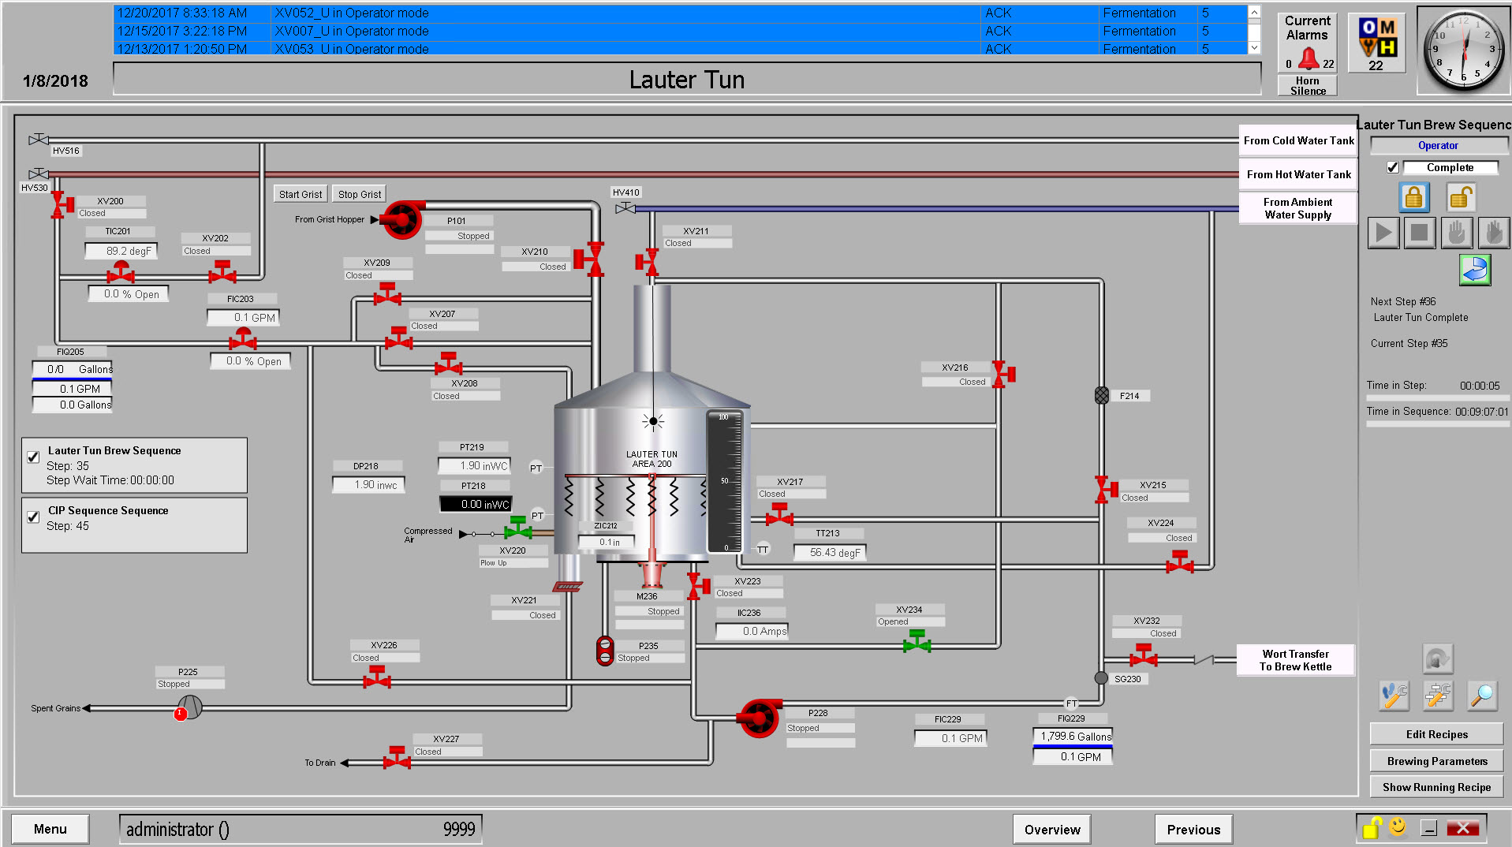The width and height of the screenshot is (1512, 847).
Task: Click the P228 wort pump symbol
Action: (x=759, y=718)
